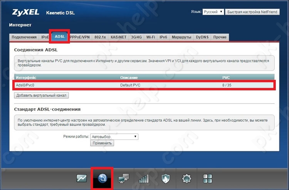
Task: Open the 802.1x tab
Action: click(x=100, y=37)
